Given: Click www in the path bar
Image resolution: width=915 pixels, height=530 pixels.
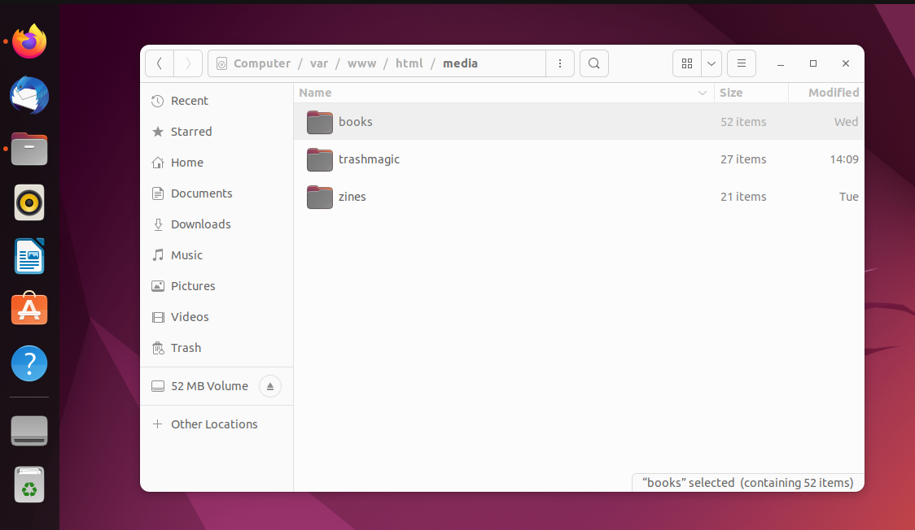Looking at the screenshot, I should (x=361, y=63).
